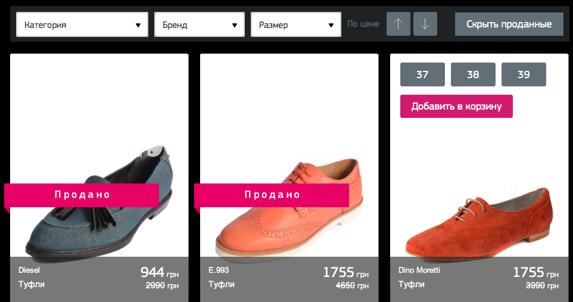Open the Размер dropdown
Image resolution: width=573 pixels, height=302 pixels.
point(296,25)
